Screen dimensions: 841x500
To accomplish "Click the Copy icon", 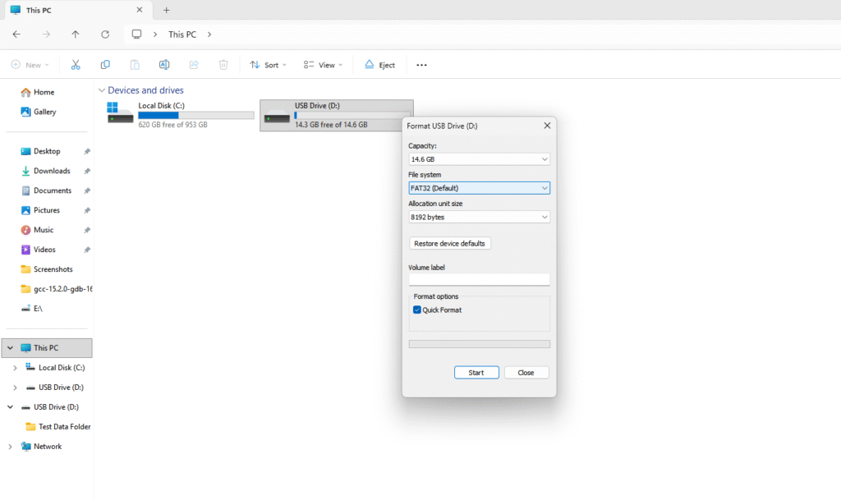I will [105, 64].
